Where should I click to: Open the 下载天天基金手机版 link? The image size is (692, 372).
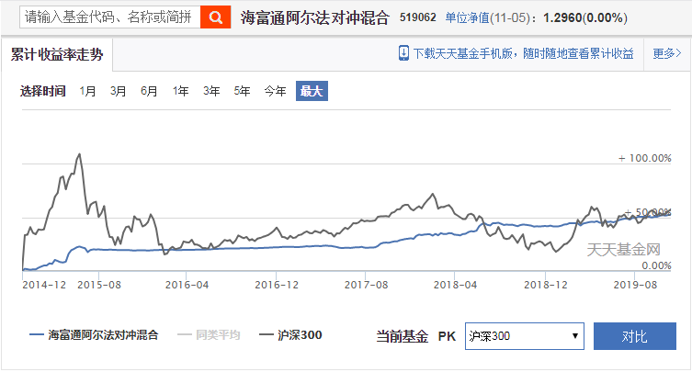[524, 54]
